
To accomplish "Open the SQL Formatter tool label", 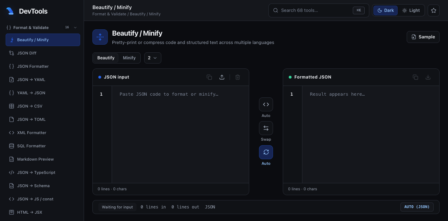I will (x=31, y=146).
